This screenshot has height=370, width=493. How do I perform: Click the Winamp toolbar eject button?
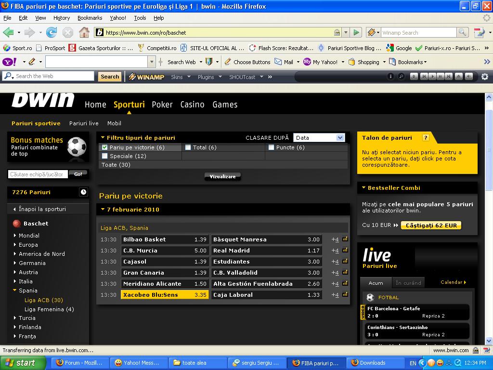coord(459,77)
